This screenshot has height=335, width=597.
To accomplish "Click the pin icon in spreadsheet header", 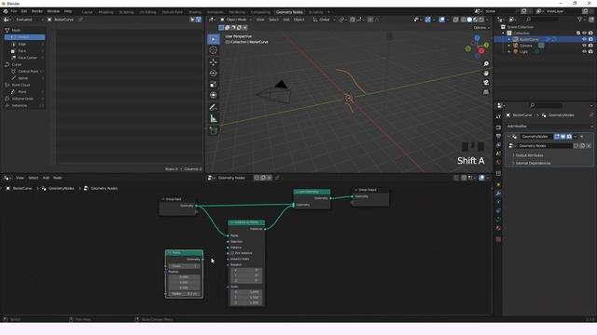I will pyautogui.click(x=80, y=20).
